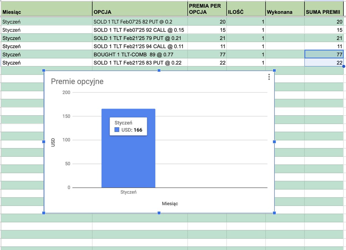Click the 50 value on the vertical axis

pyautogui.click(x=67, y=164)
